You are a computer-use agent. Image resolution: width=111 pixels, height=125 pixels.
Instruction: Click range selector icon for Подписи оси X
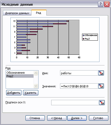point(102,103)
